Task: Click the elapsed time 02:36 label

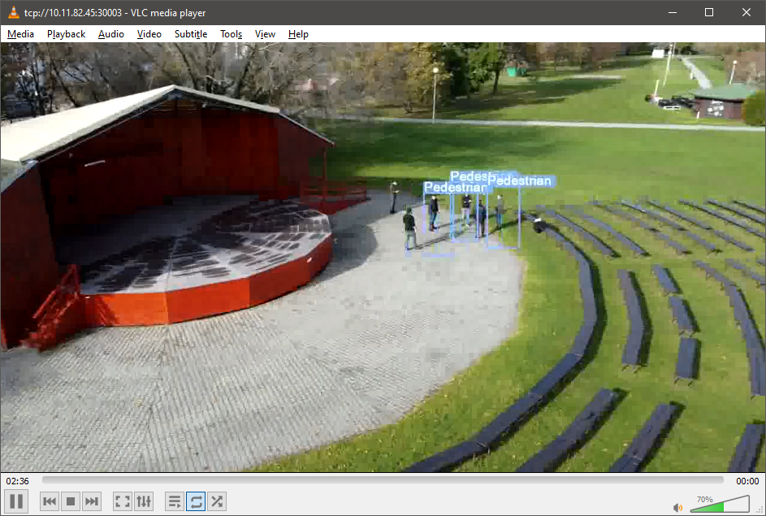Action: pyautogui.click(x=17, y=481)
